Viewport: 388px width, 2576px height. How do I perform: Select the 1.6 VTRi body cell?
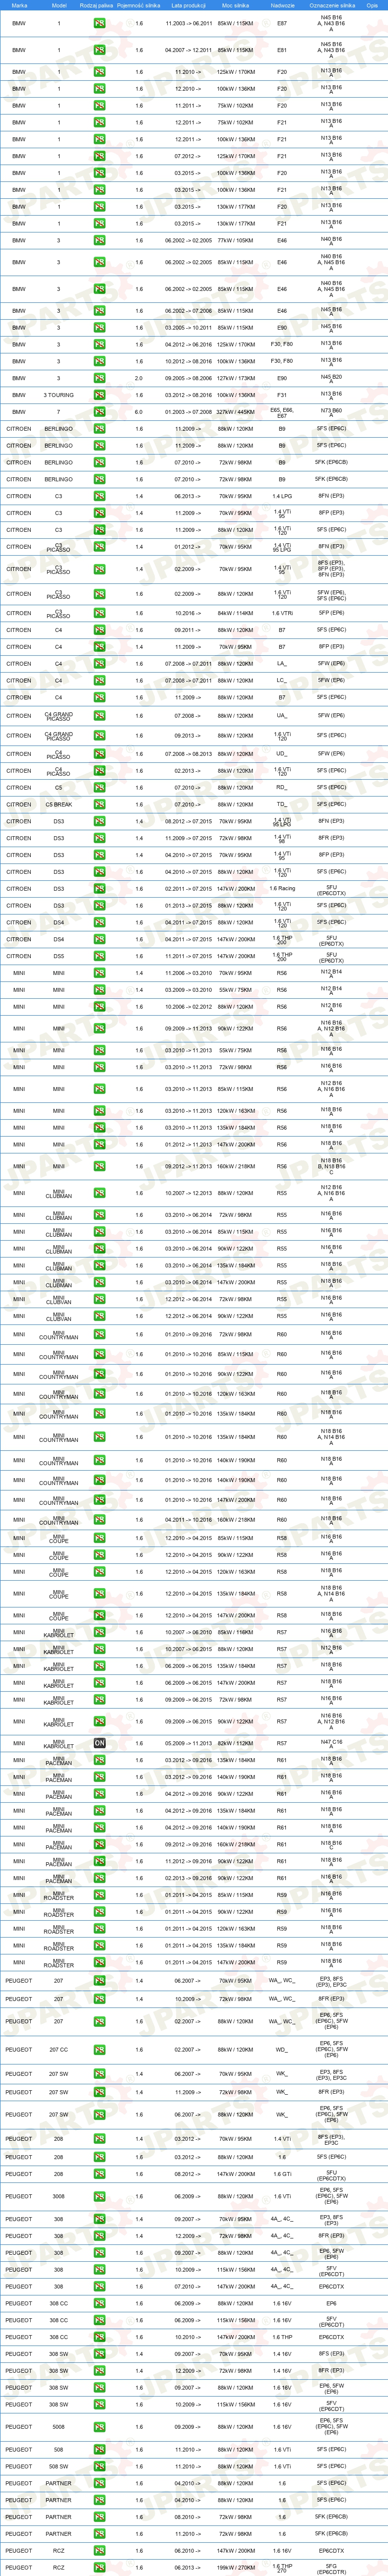282,614
